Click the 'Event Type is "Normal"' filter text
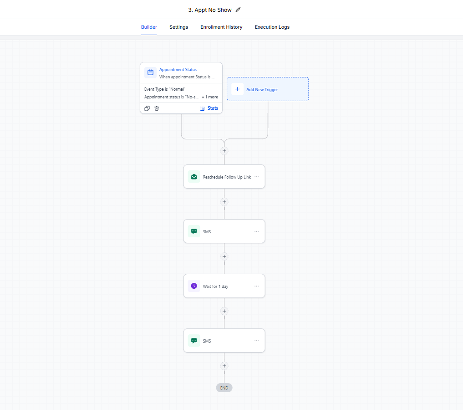Image resolution: width=463 pixels, height=410 pixels. click(x=165, y=89)
